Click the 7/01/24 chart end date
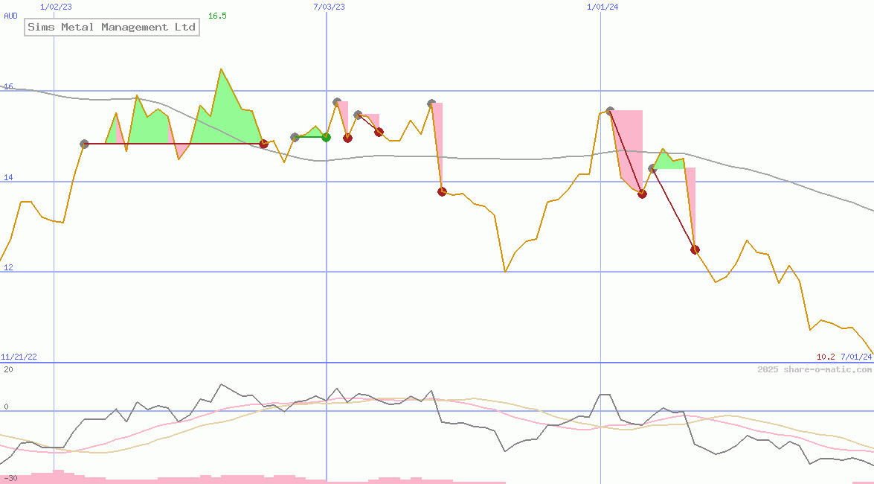 point(856,357)
